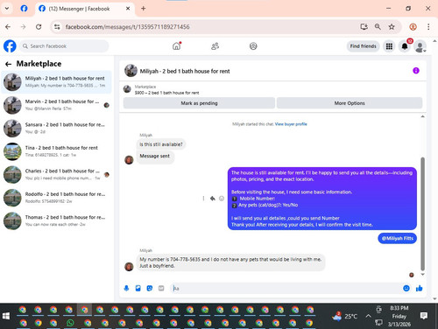React to the sent message with emoji
The width and height of the screenshot is (438, 329).
(x=222, y=199)
